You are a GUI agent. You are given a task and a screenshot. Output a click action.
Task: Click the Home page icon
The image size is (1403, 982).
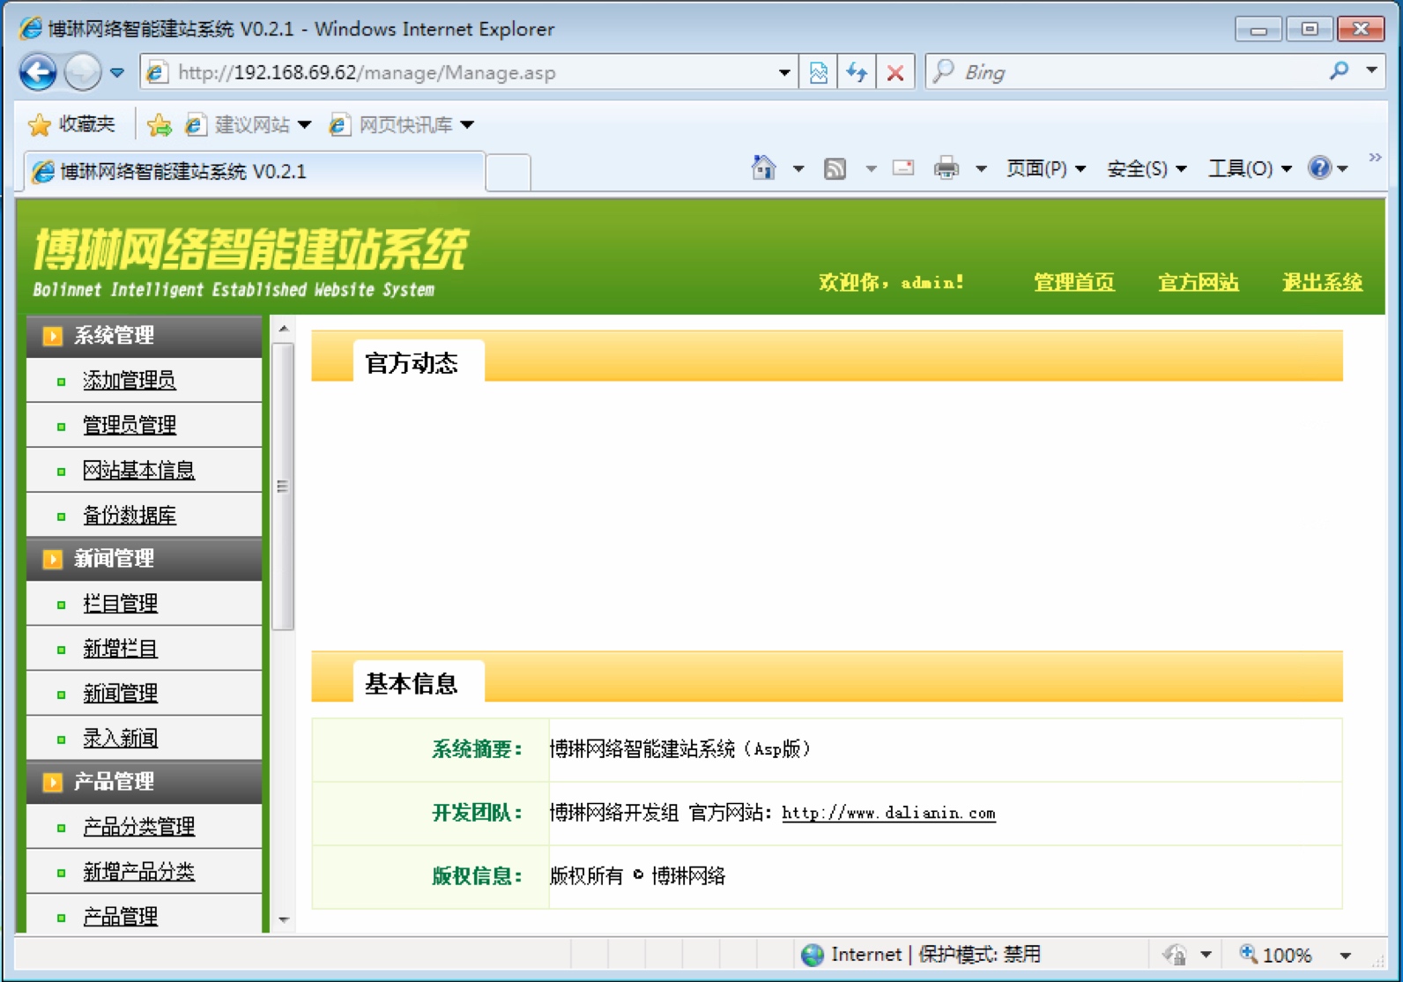point(763,167)
